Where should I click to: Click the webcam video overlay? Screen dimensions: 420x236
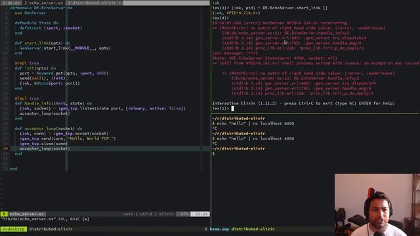click(x=377, y=205)
